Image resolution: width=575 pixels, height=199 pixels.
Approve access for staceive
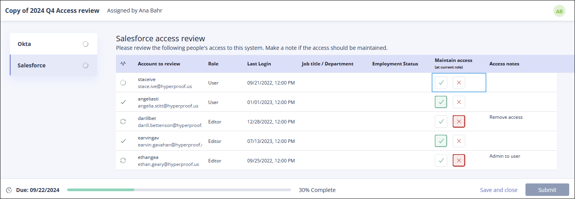click(x=441, y=83)
